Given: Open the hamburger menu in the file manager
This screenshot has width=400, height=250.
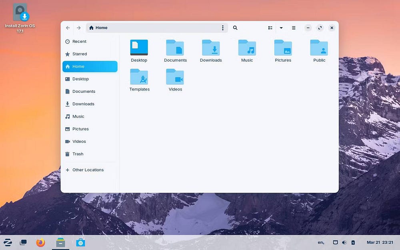Looking at the screenshot, I should (x=294, y=28).
